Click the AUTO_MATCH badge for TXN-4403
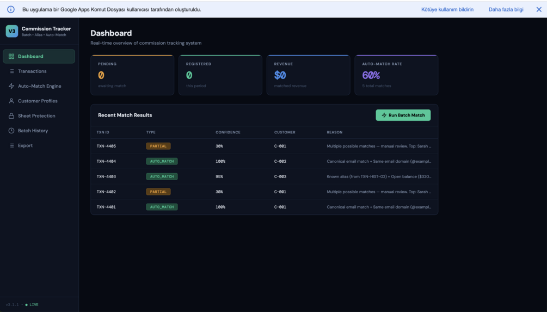The height and width of the screenshot is (312, 547). click(x=162, y=176)
